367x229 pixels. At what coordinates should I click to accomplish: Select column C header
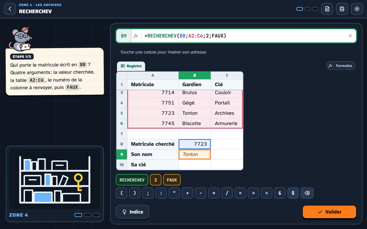227,76
